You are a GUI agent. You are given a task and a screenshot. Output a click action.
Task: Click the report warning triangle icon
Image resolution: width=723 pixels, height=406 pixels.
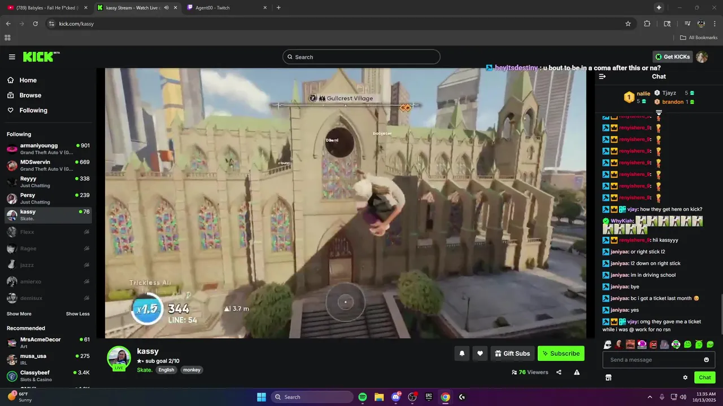[x=577, y=372]
